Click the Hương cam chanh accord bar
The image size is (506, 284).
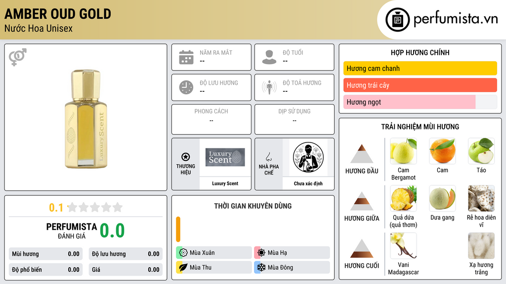[420, 68]
